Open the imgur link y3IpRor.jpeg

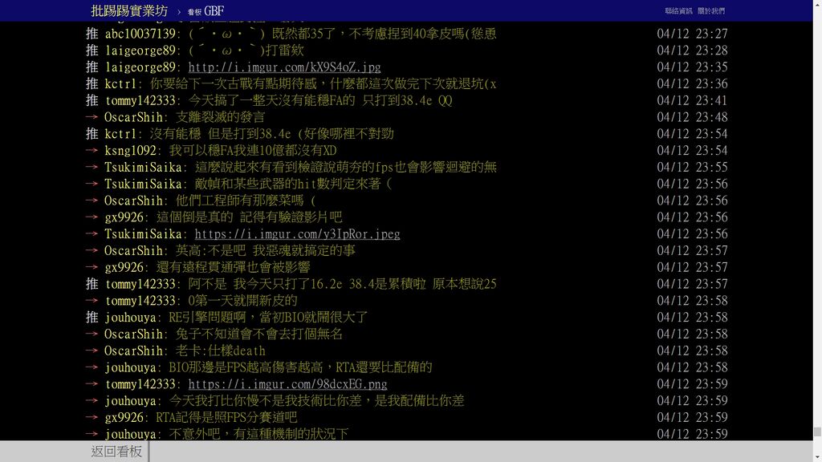[x=297, y=234]
